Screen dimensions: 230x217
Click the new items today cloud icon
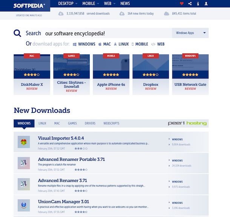(x=122, y=14)
